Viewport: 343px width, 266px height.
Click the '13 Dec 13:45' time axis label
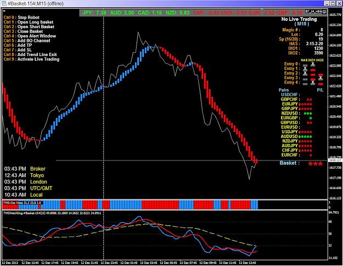coord(247,263)
